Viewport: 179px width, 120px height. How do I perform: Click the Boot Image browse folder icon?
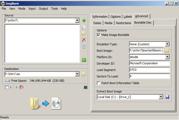click(x=167, y=51)
